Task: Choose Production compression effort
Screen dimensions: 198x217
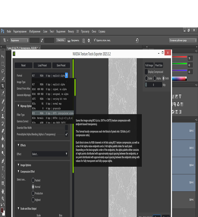Action: click(33, 193)
